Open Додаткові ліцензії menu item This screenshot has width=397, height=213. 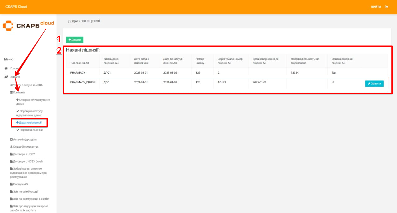(30, 123)
